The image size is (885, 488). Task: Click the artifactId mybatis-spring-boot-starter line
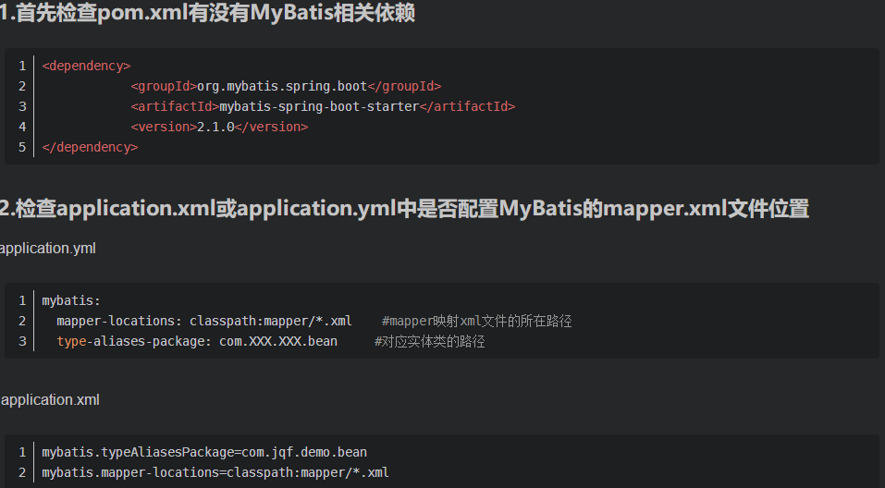tap(323, 106)
